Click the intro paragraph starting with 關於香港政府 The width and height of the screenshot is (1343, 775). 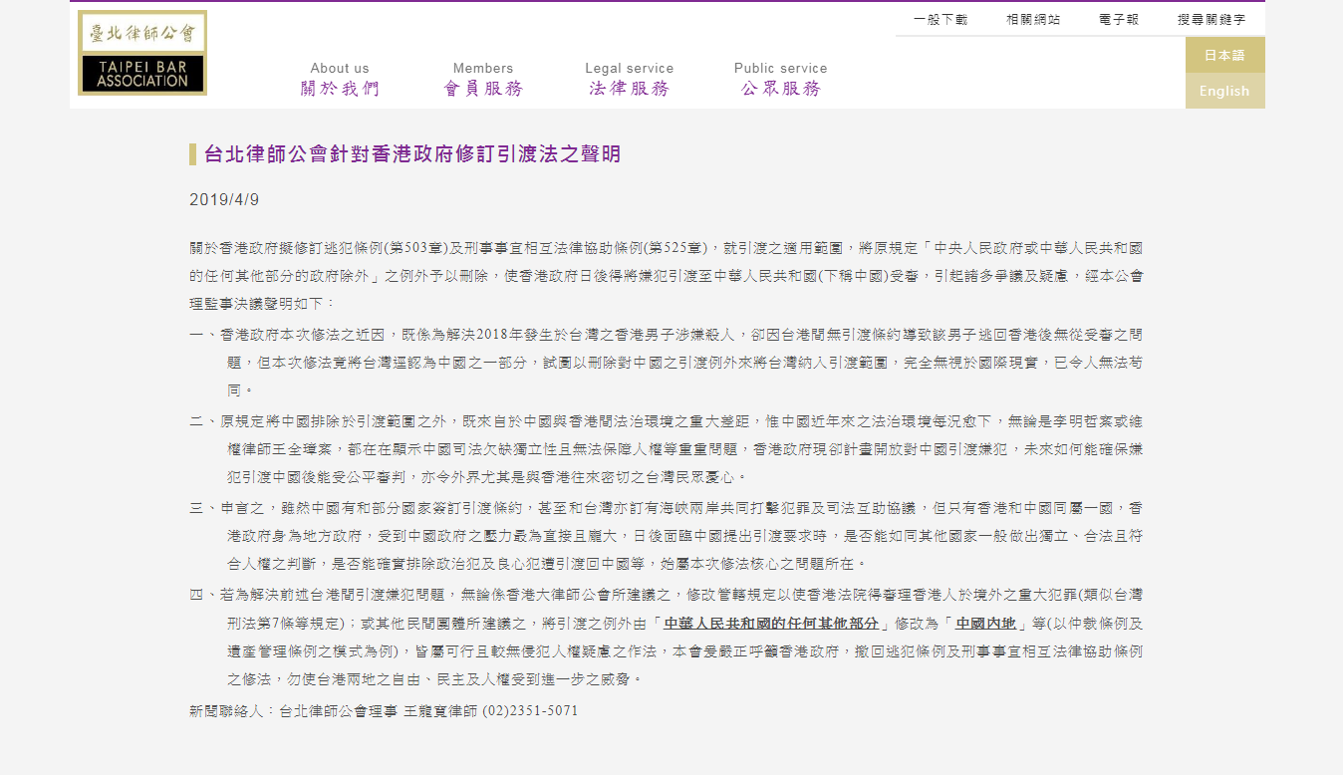click(666, 274)
